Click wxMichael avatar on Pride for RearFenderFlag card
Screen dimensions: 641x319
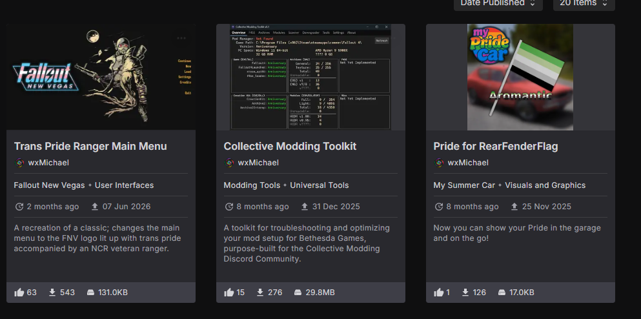439,163
